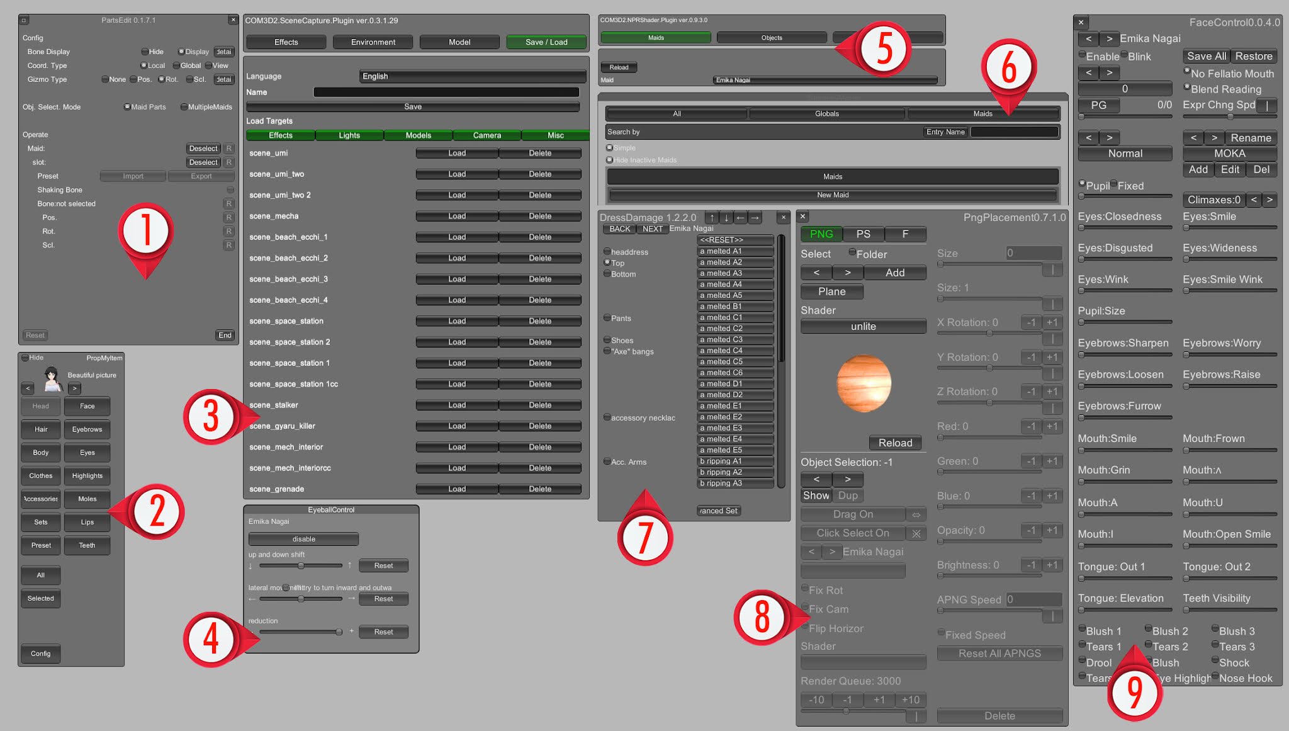Select the Teeth icon in PropMyItem panel
Screen dimensions: 1289x731
(x=87, y=545)
